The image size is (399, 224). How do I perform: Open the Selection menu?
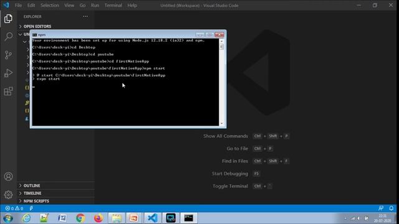(x=50, y=6)
